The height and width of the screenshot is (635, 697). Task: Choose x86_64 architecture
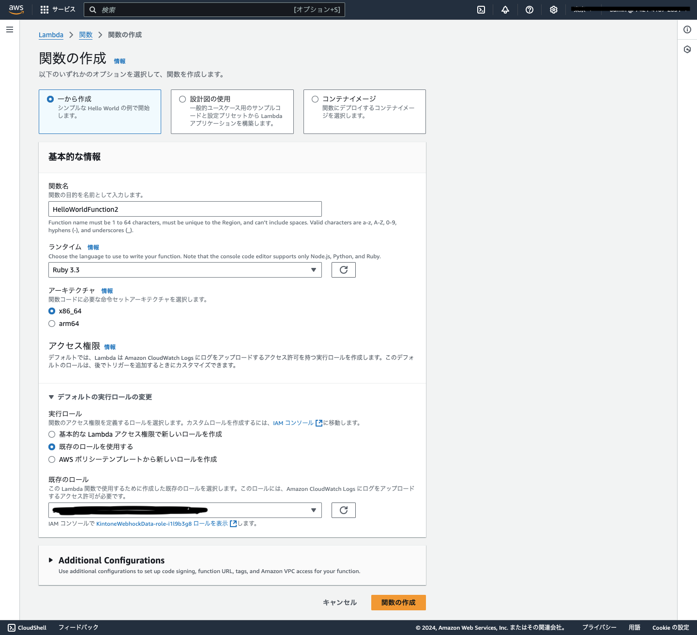[52, 311]
